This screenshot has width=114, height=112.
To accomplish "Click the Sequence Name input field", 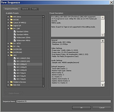I will [x=64, y=101].
